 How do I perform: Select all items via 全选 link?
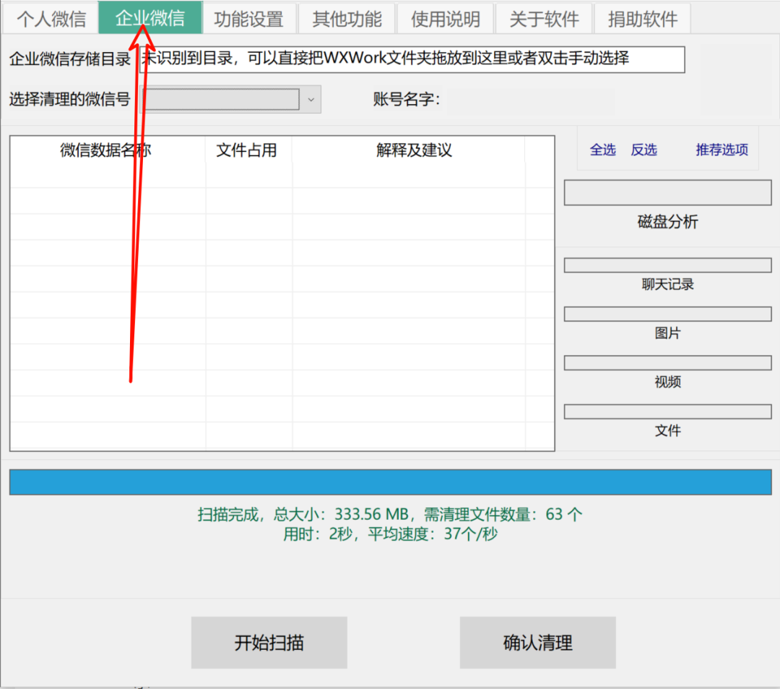point(602,150)
